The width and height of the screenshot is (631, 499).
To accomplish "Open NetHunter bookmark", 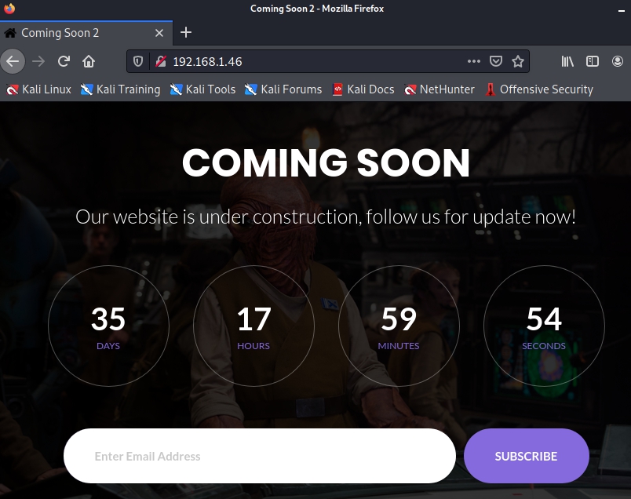I will coord(440,89).
